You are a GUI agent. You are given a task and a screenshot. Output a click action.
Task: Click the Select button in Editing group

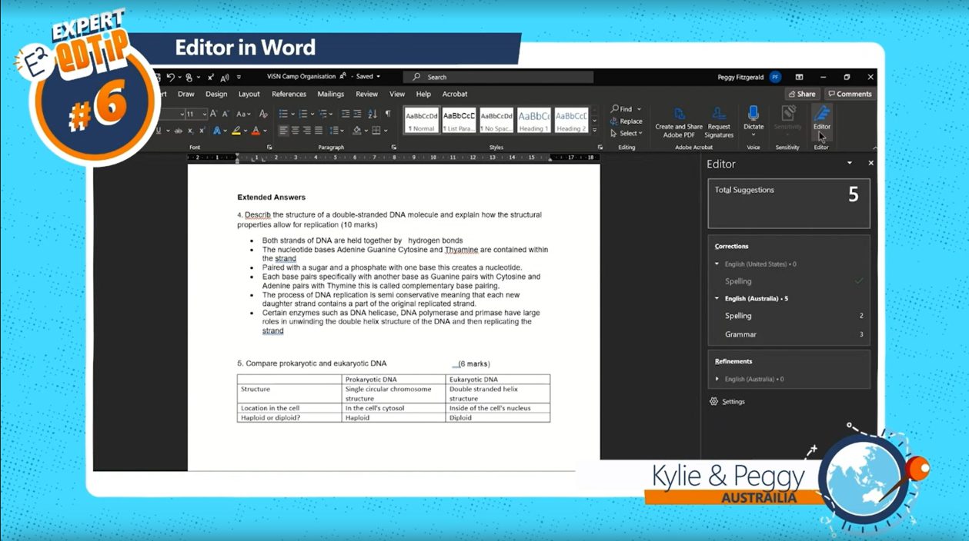pos(626,133)
